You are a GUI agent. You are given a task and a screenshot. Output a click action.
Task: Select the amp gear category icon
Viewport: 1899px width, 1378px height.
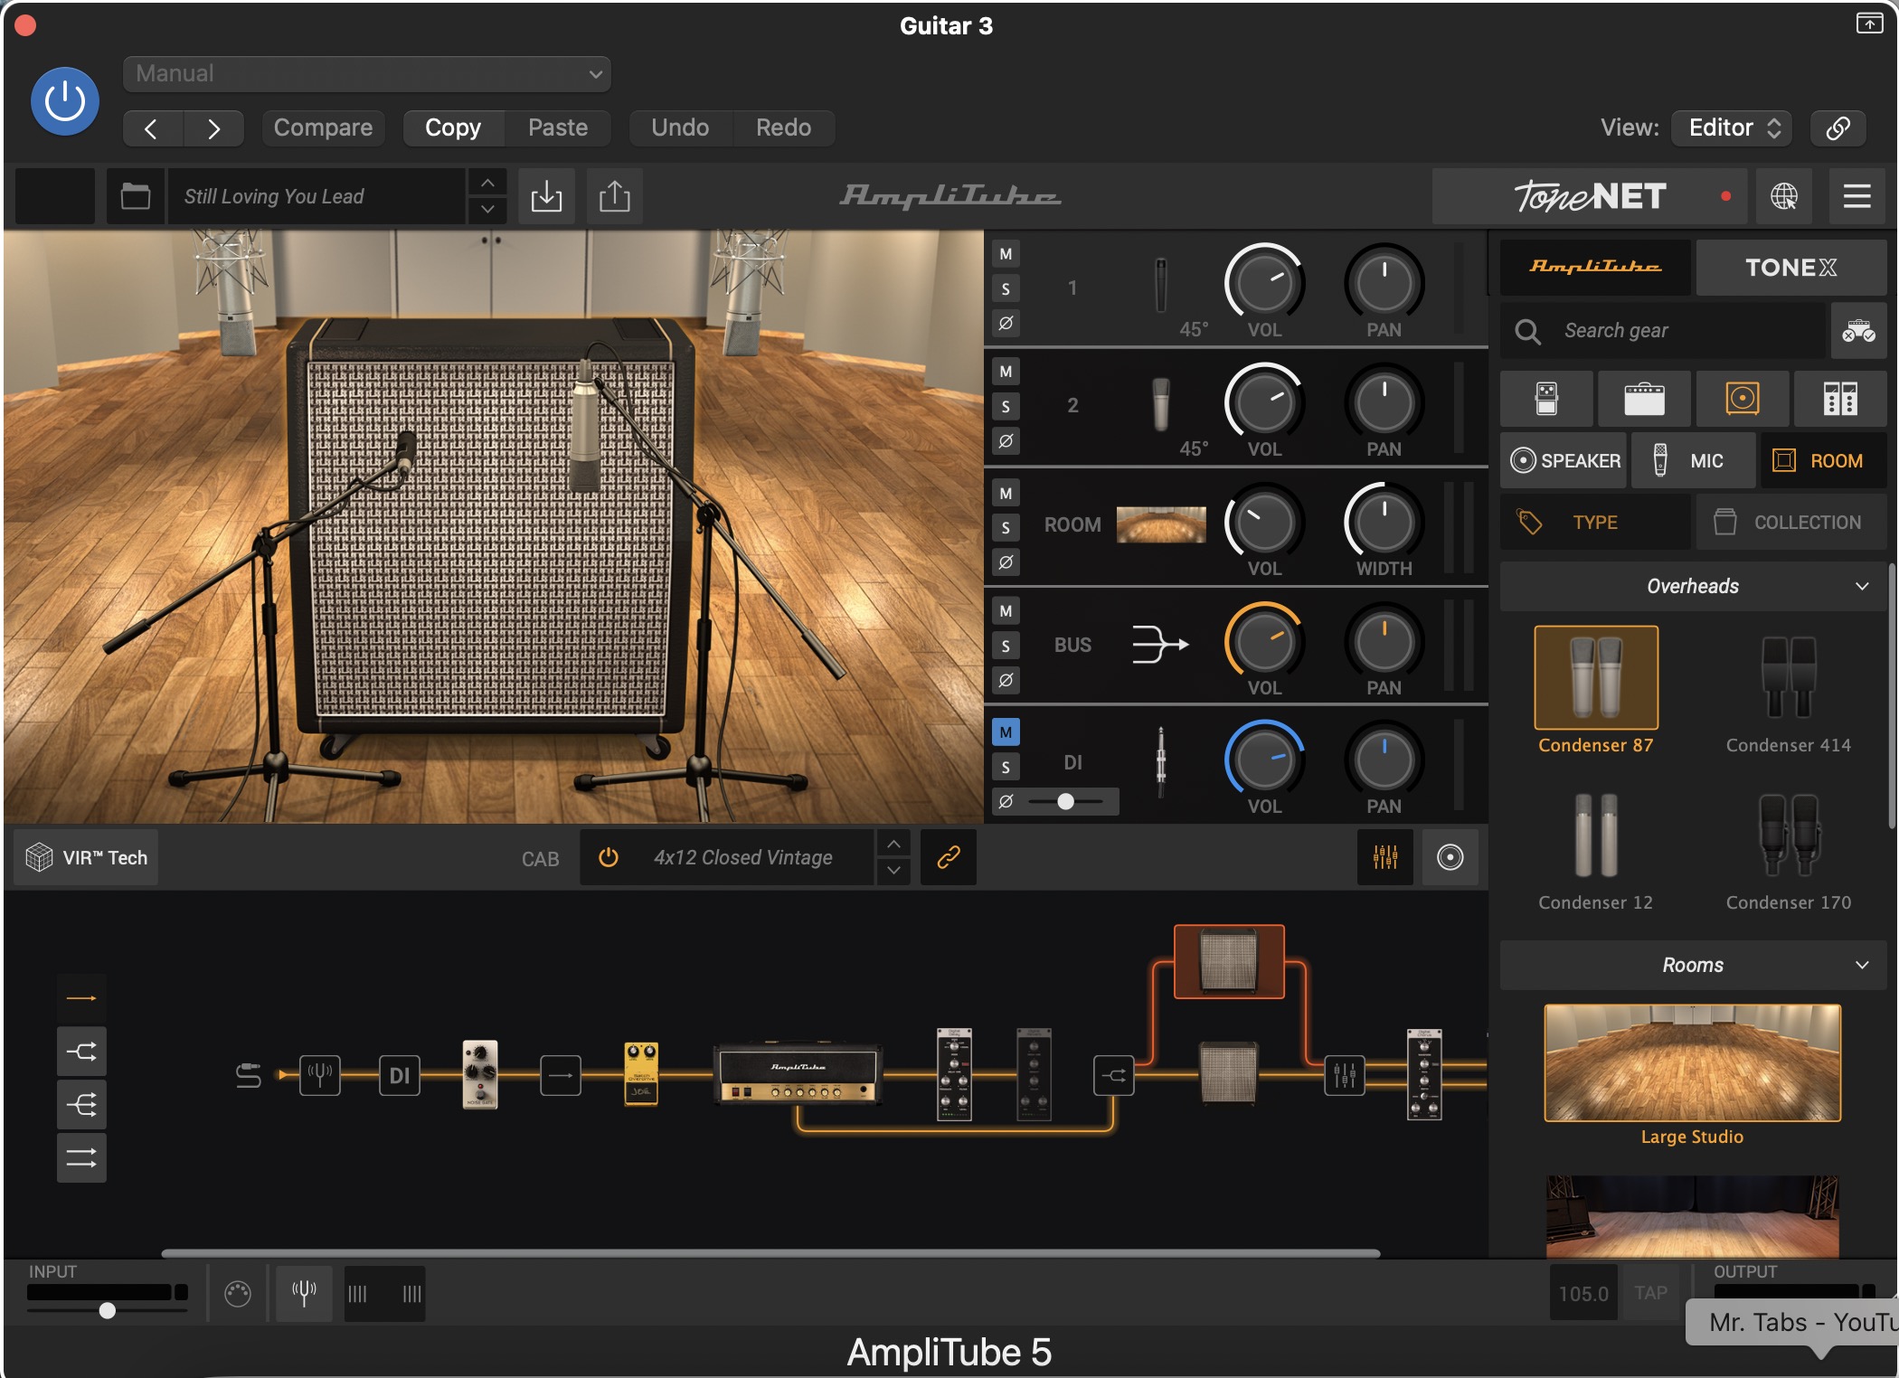[x=1644, y=398]
